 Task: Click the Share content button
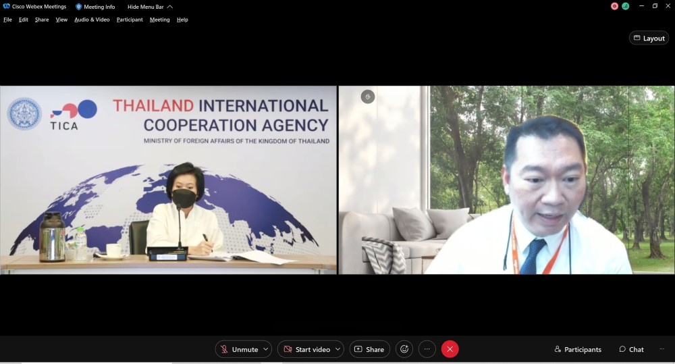click(369, 349)
